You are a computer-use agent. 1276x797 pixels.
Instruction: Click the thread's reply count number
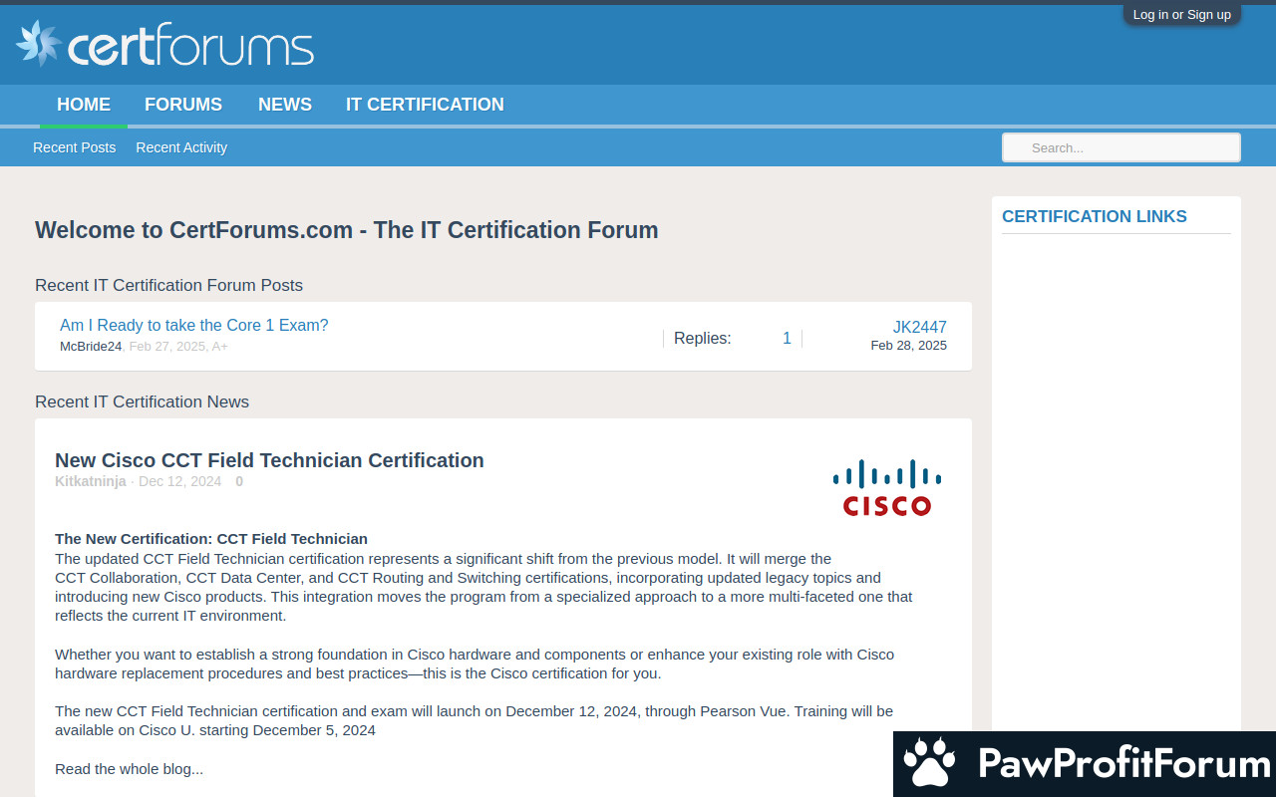click(787, 339)
